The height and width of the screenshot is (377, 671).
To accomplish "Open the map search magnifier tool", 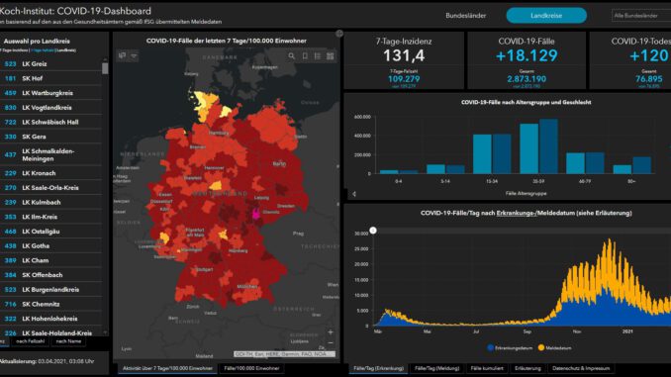I will click(x=291, y=56).
